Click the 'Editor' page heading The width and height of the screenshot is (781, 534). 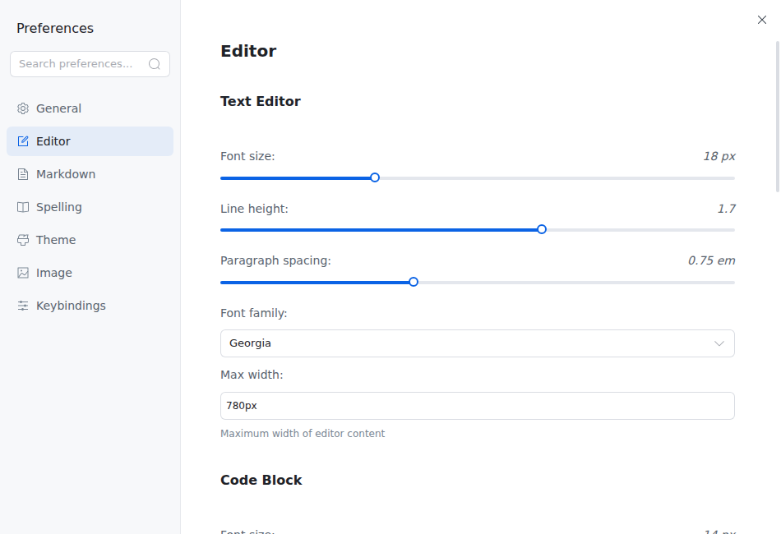[x=248, y=51]
